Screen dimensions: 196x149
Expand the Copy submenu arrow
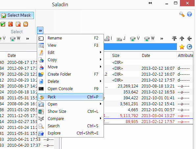[101, 60]
